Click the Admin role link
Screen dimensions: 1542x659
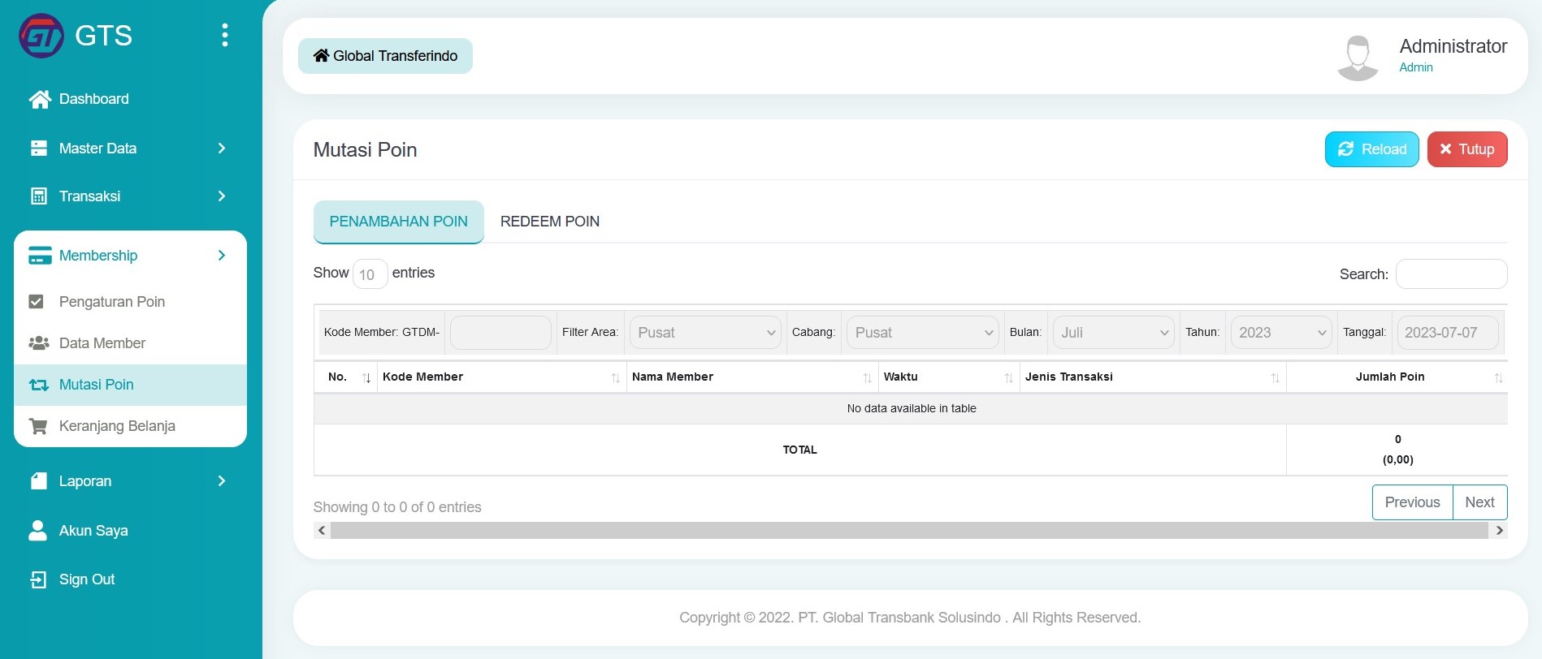[1415, 67]
